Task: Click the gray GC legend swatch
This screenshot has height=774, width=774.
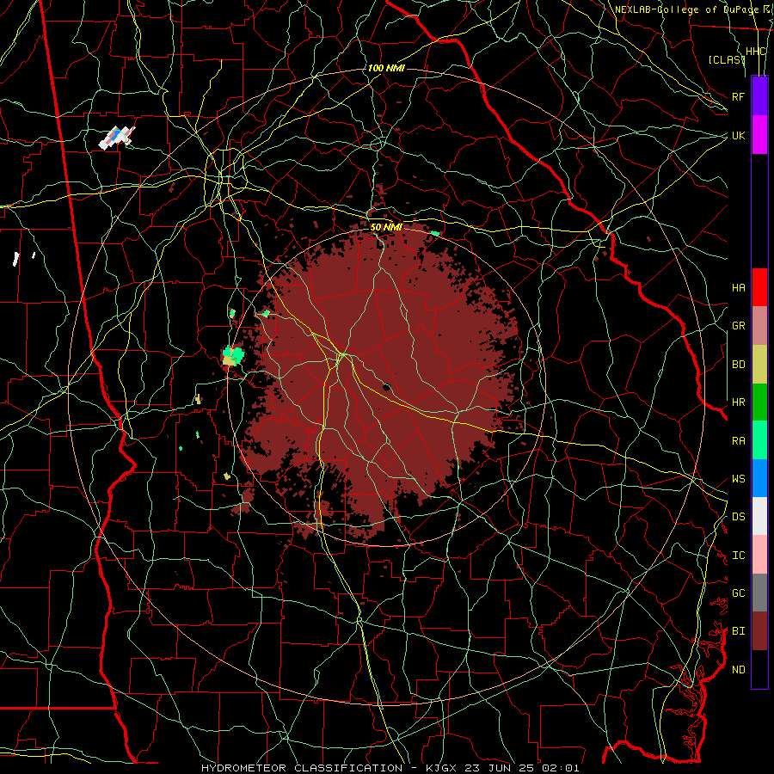Action: tap(759, 593)
